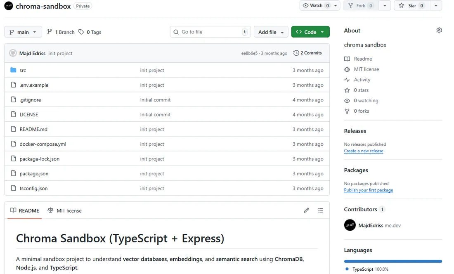Open the 1 Branch link
Viewport: 454px width, 274px height.
click(61, 32)
